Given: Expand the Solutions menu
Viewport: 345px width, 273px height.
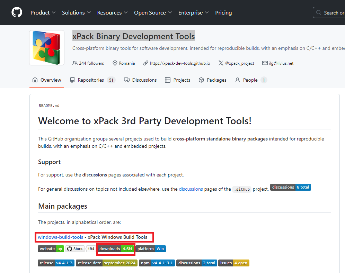Looking at the screenshot, I should coord(76,13).
